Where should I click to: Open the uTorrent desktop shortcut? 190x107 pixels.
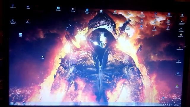[x=115, y=12]
